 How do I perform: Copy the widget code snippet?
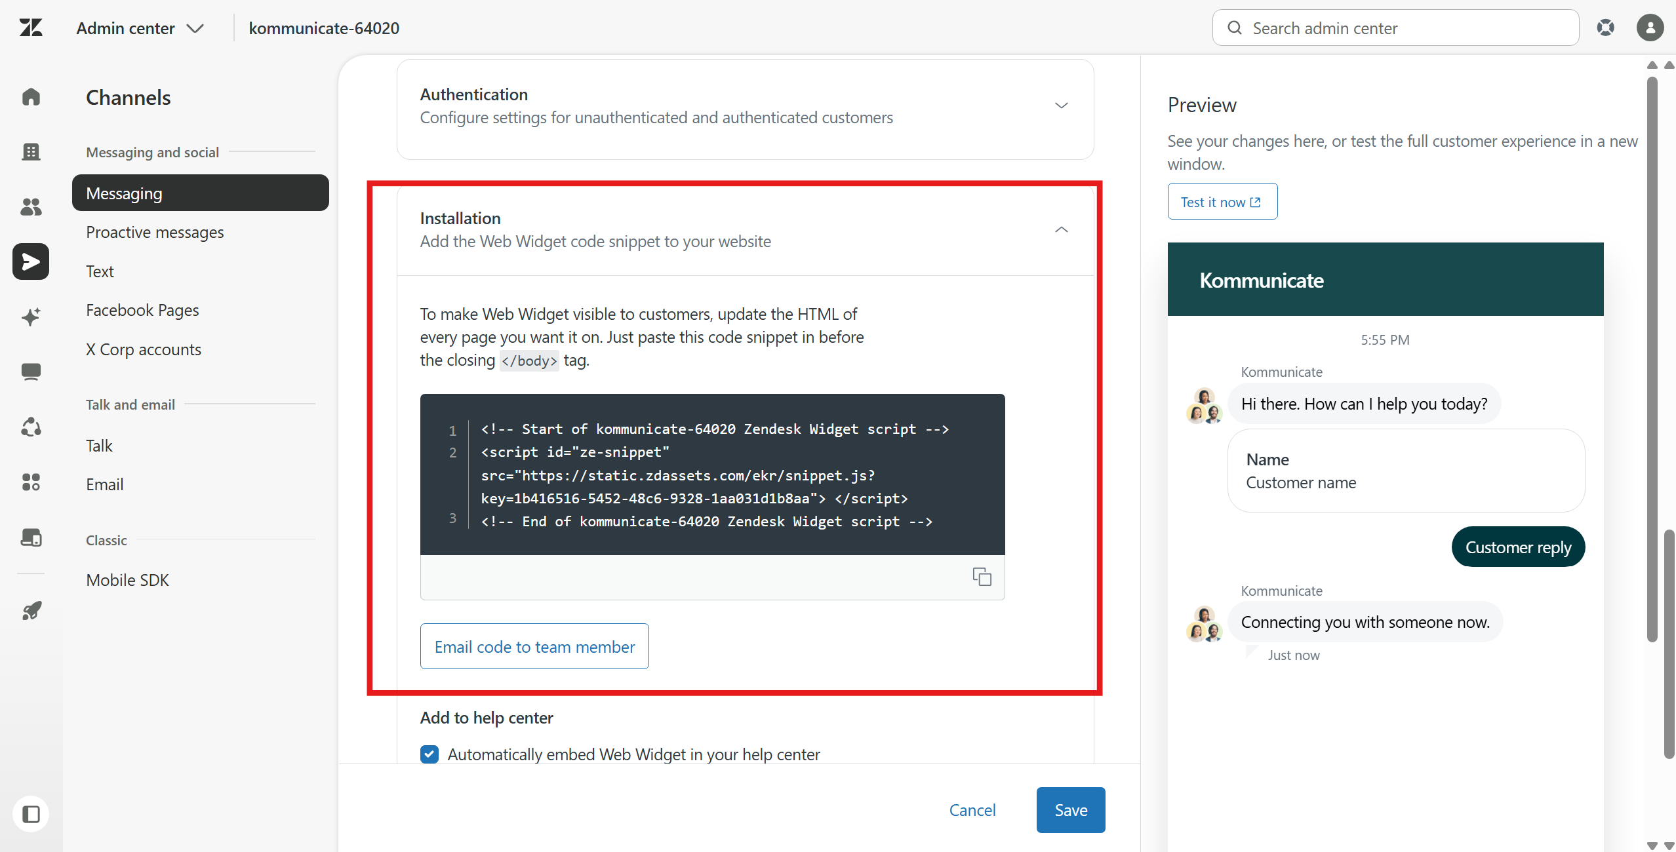click(x=982, y=577)
